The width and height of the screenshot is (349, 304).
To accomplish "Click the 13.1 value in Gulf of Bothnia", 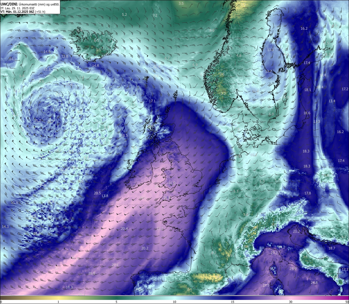I will click(x=270, y=50).
